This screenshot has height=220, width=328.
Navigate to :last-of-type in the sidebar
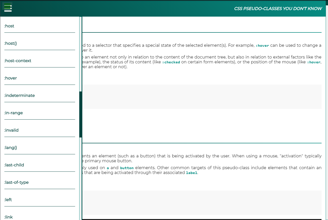point(16,182)
